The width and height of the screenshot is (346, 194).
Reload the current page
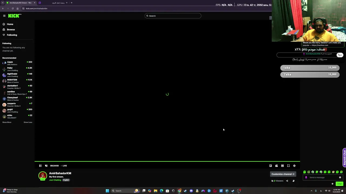(x=12, y=8)
